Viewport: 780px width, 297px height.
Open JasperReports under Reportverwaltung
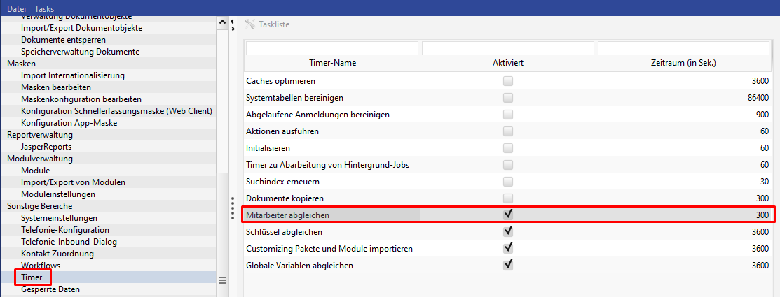[x=46, y=147]
